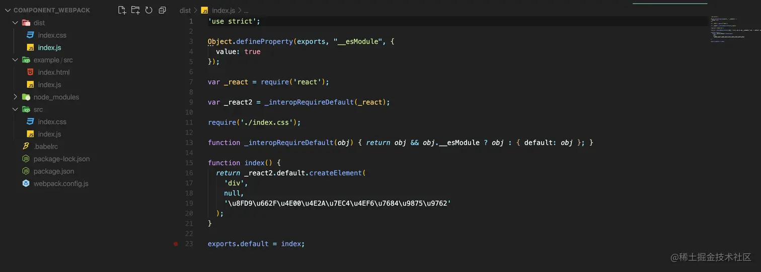The height and width of the screenshot is (272, 761).
Task: Open the .babelrc file
Action: [x=46, y=147]
